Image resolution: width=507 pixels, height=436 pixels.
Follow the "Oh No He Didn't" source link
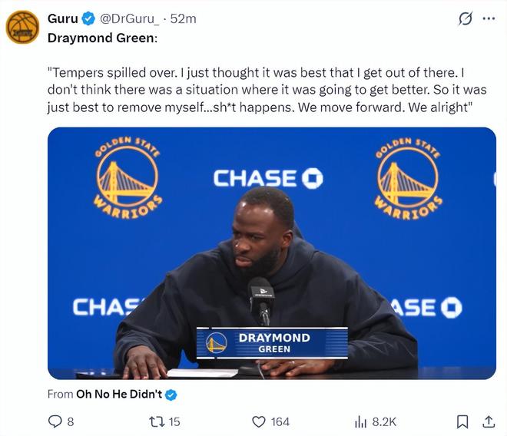(118, 395)
